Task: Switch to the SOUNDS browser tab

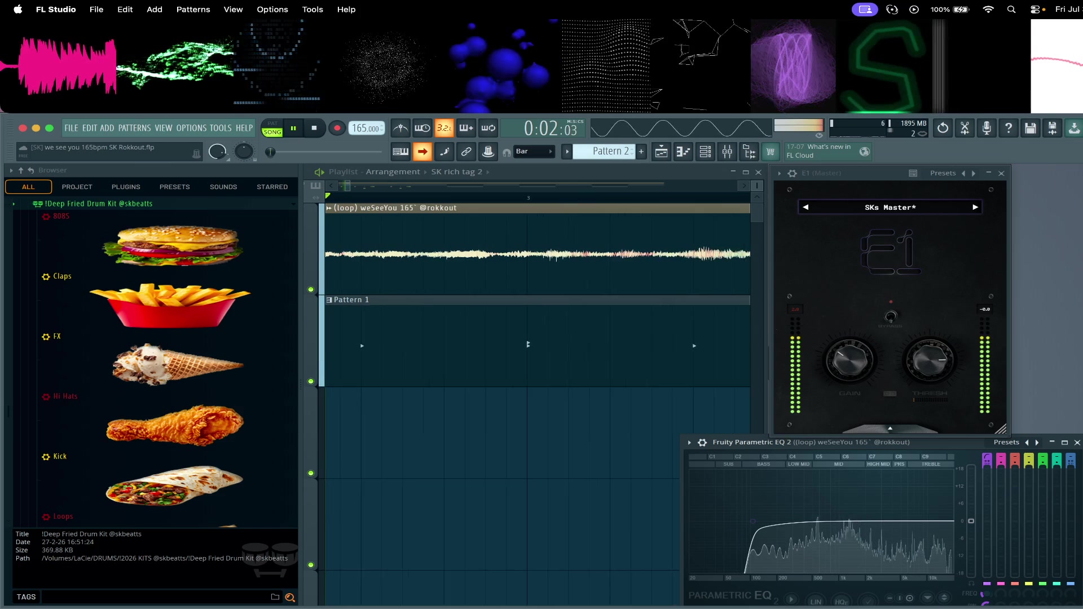Action: 223,187
